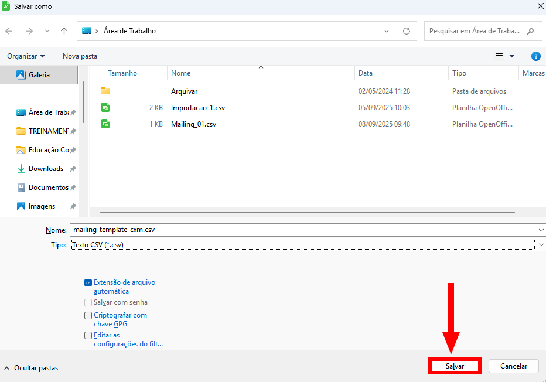This screenshot has height=382, width=546.
Task: Open the address bar history dropdown
Action: coord(387,31)
